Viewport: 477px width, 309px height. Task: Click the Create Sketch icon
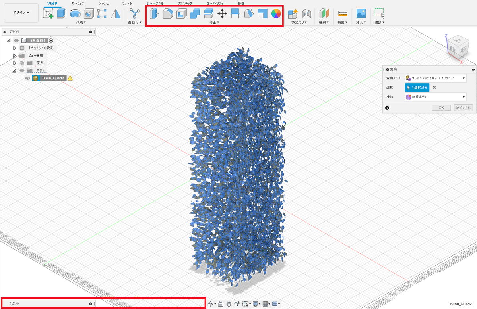(x=48, y=14)
